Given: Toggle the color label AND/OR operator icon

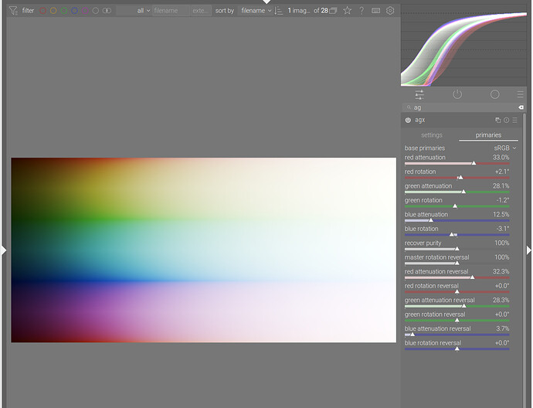Looking at the screenshot, I should coord(107,11).
